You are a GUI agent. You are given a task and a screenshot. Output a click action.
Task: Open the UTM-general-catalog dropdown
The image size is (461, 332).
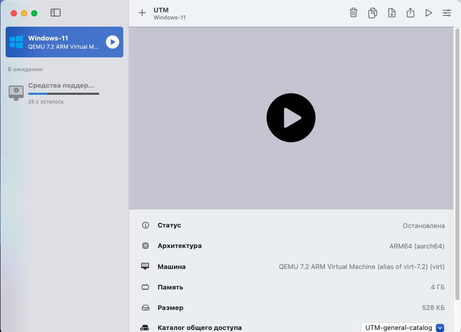point(398,327)
